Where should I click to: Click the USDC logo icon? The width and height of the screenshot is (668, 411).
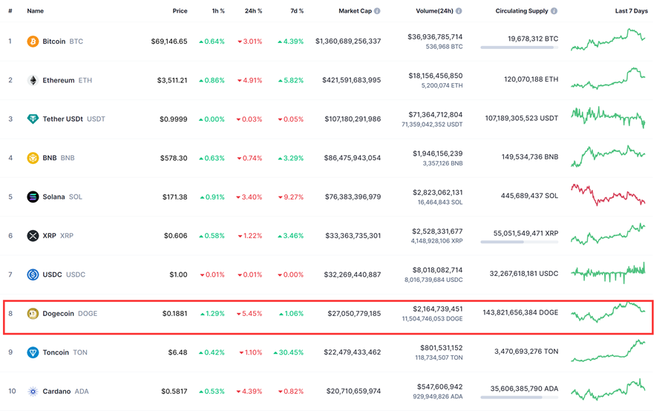[x=33, y=274]
